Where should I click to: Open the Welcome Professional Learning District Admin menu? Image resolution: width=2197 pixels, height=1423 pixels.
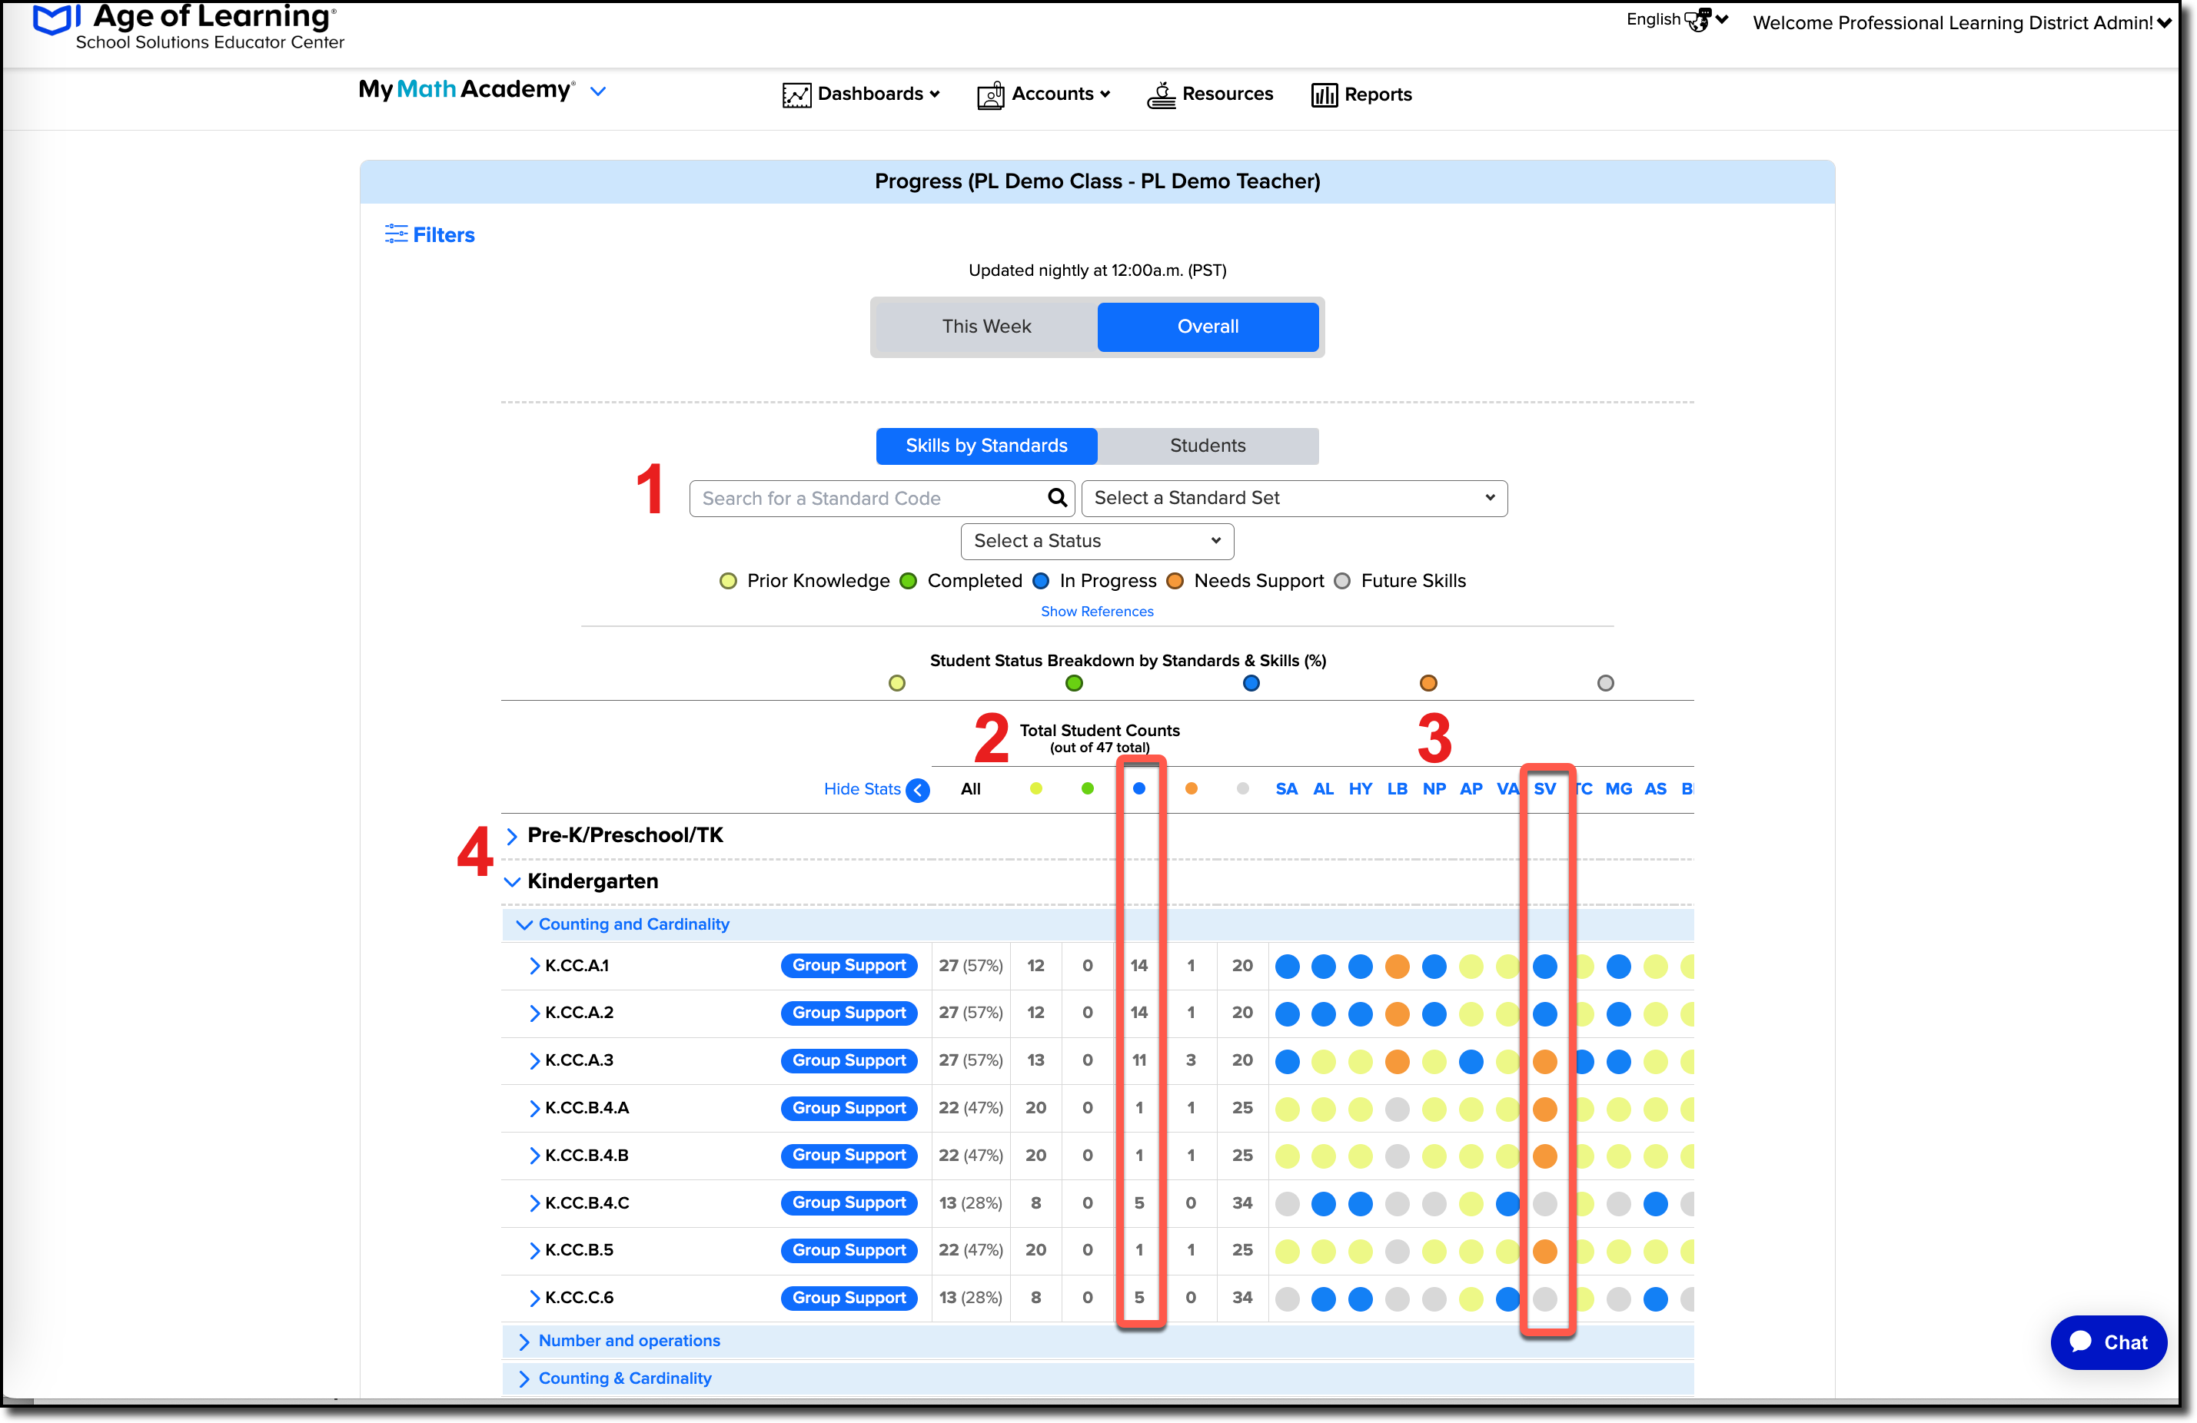click(1962, 22)
